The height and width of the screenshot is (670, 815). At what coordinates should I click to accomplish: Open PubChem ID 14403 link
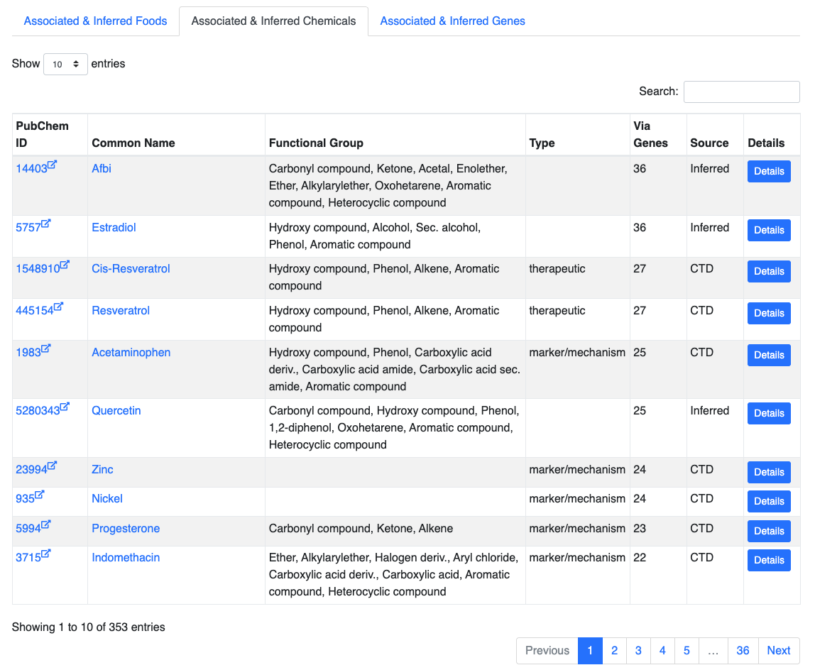tap(32, 169)
